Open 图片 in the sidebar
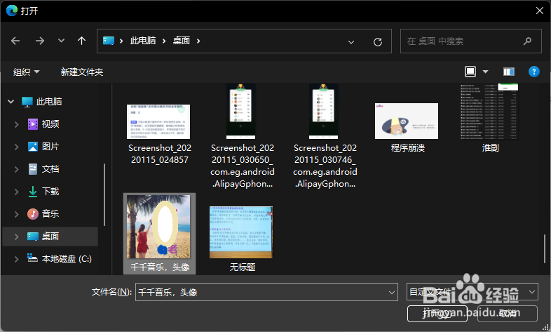The width and height of the screenshot is (551, 332). pyautogui.click(x=50, y=147)
